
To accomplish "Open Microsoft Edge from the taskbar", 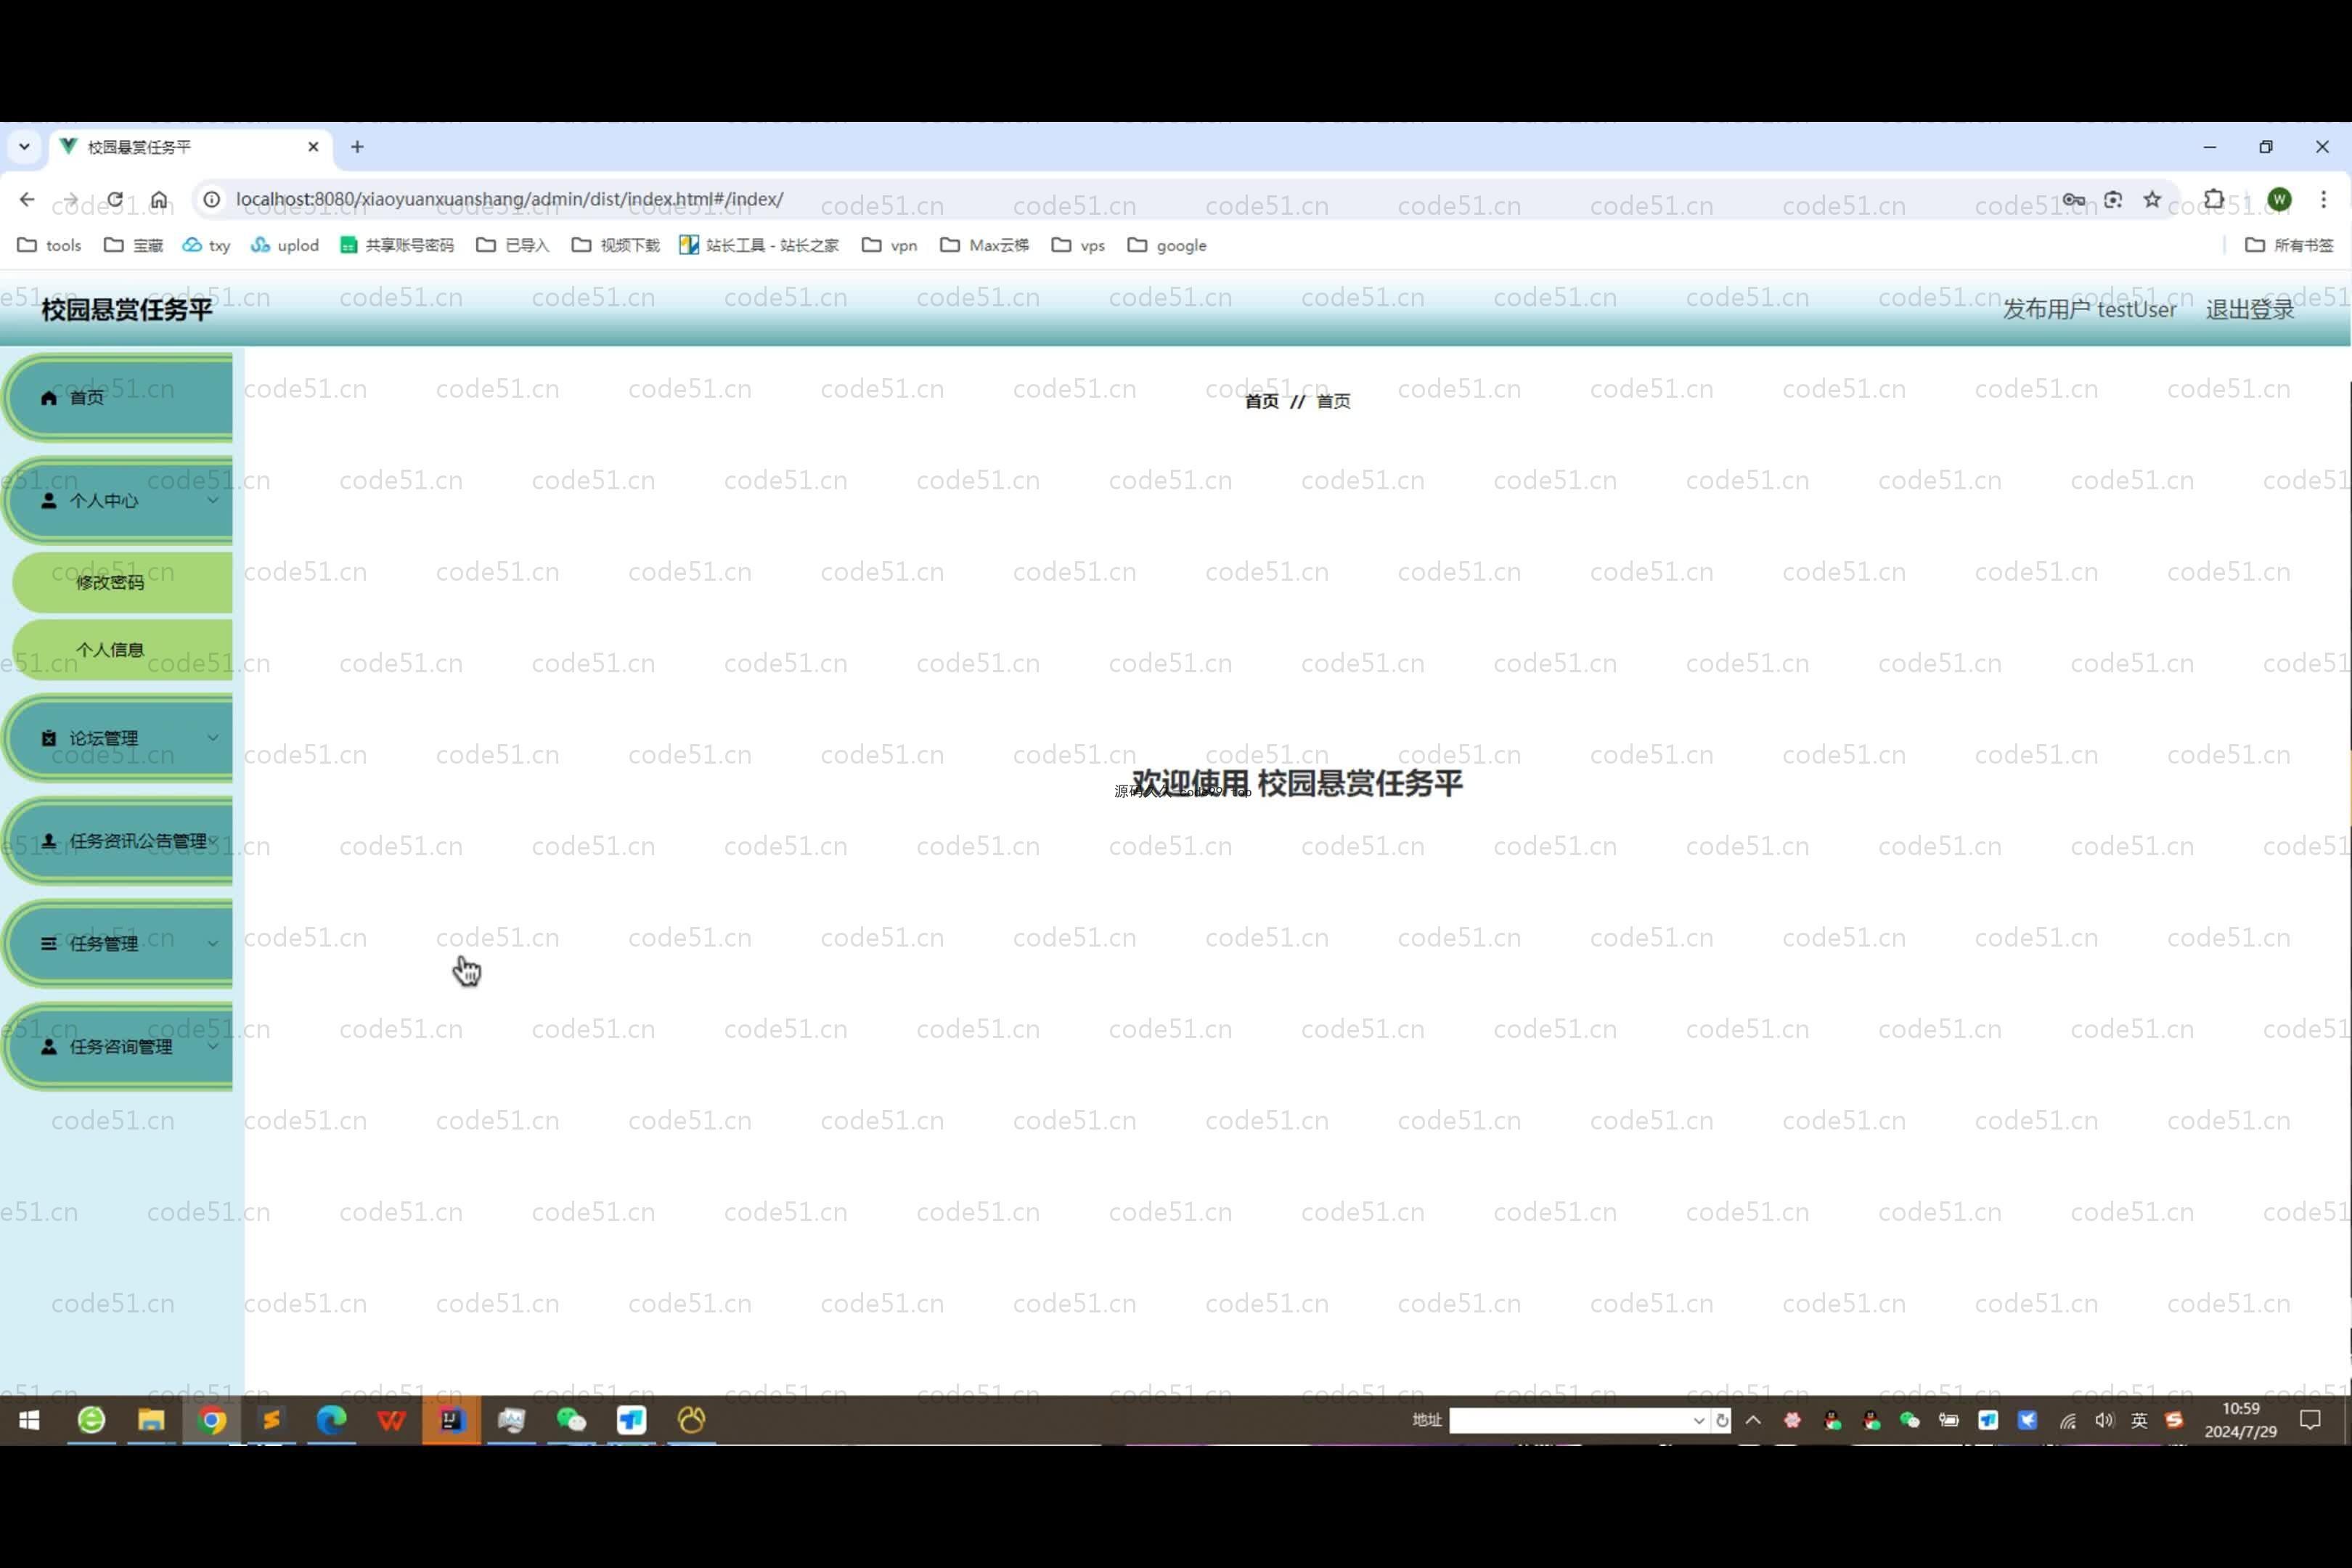I will tap(331, 1420).
